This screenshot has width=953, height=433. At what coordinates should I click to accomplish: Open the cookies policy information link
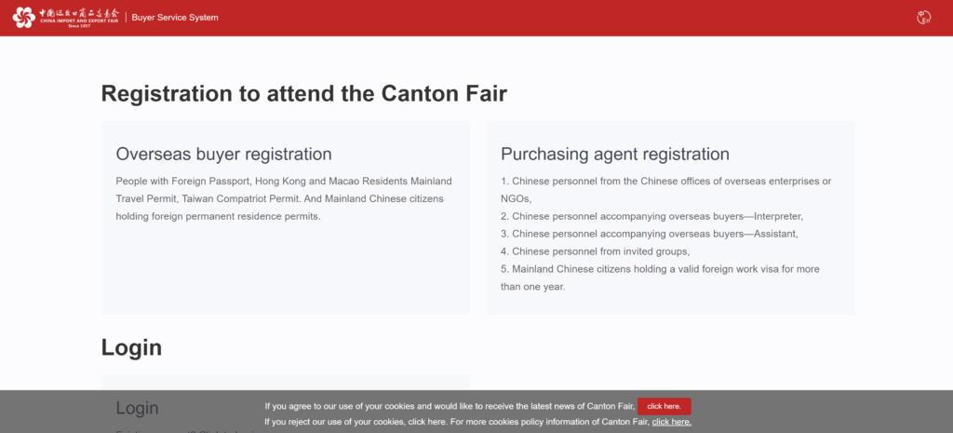(671, 422)
